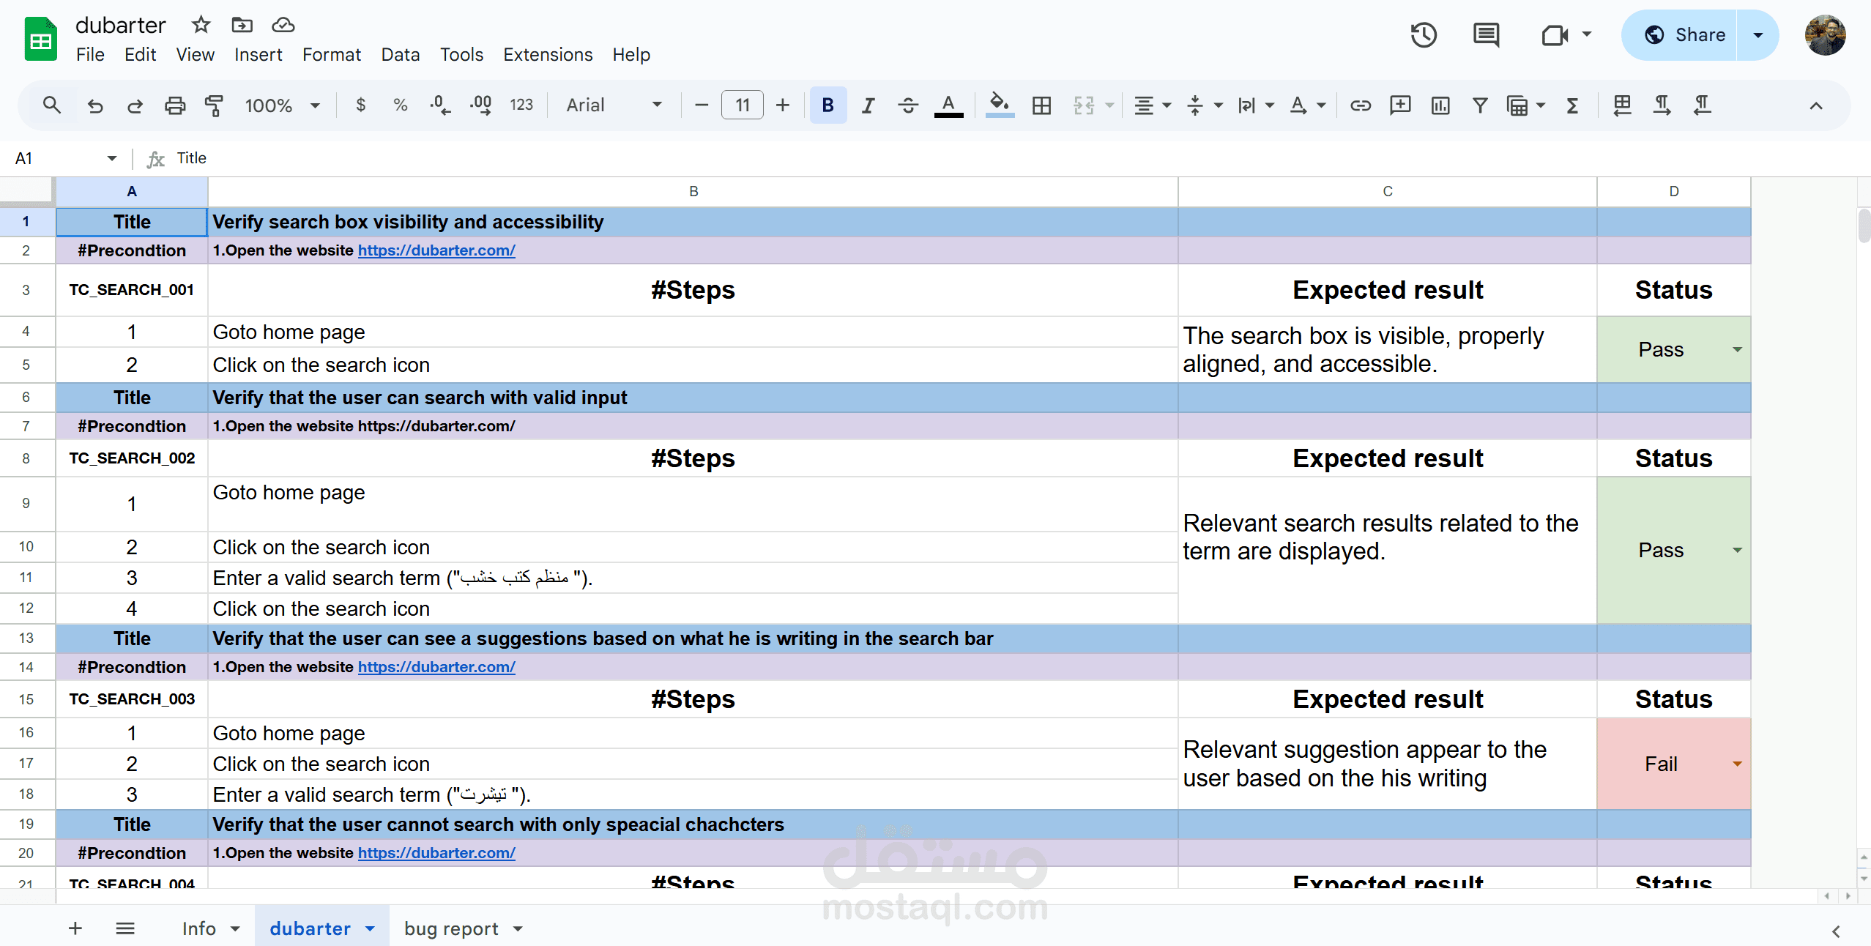Insert a chart
This screenshot has width=1871, height=946.
[1440, 105]
